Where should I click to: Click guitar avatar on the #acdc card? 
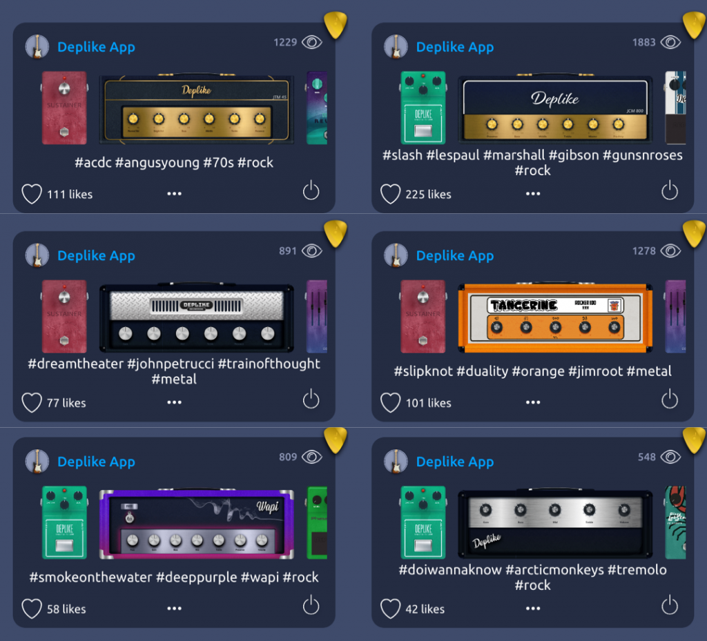[x=37, y=47]
